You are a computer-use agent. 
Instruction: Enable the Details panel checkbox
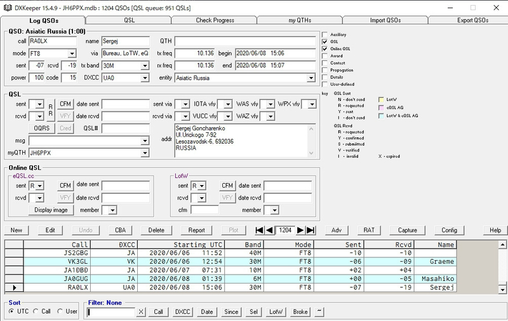pos(324,77)
